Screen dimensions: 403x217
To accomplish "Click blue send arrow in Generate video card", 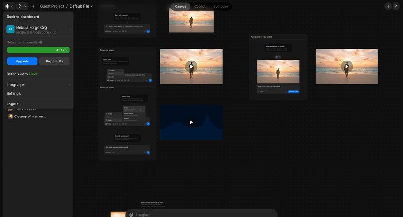I will (150, 80).
